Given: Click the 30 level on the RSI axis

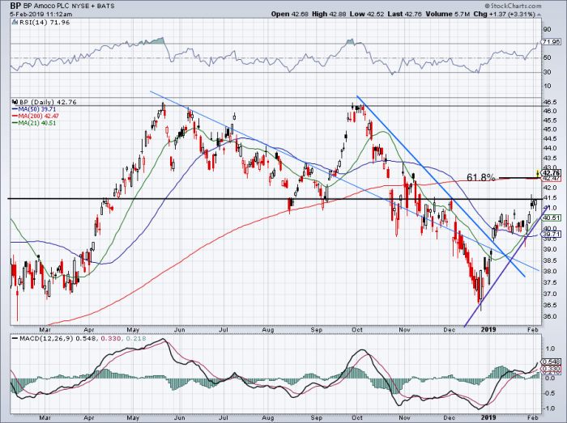Looking at the screenshot, I should click(547, 72).
